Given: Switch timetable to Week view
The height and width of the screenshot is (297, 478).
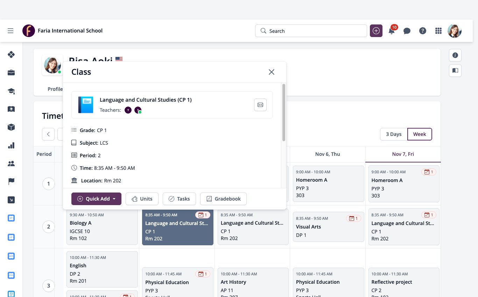Looking at the screenshot, I should (420, 134).
